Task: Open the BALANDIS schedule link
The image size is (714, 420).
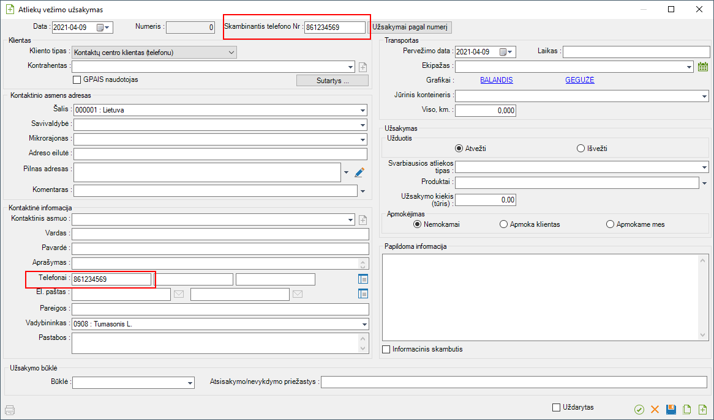Action: 496,80
